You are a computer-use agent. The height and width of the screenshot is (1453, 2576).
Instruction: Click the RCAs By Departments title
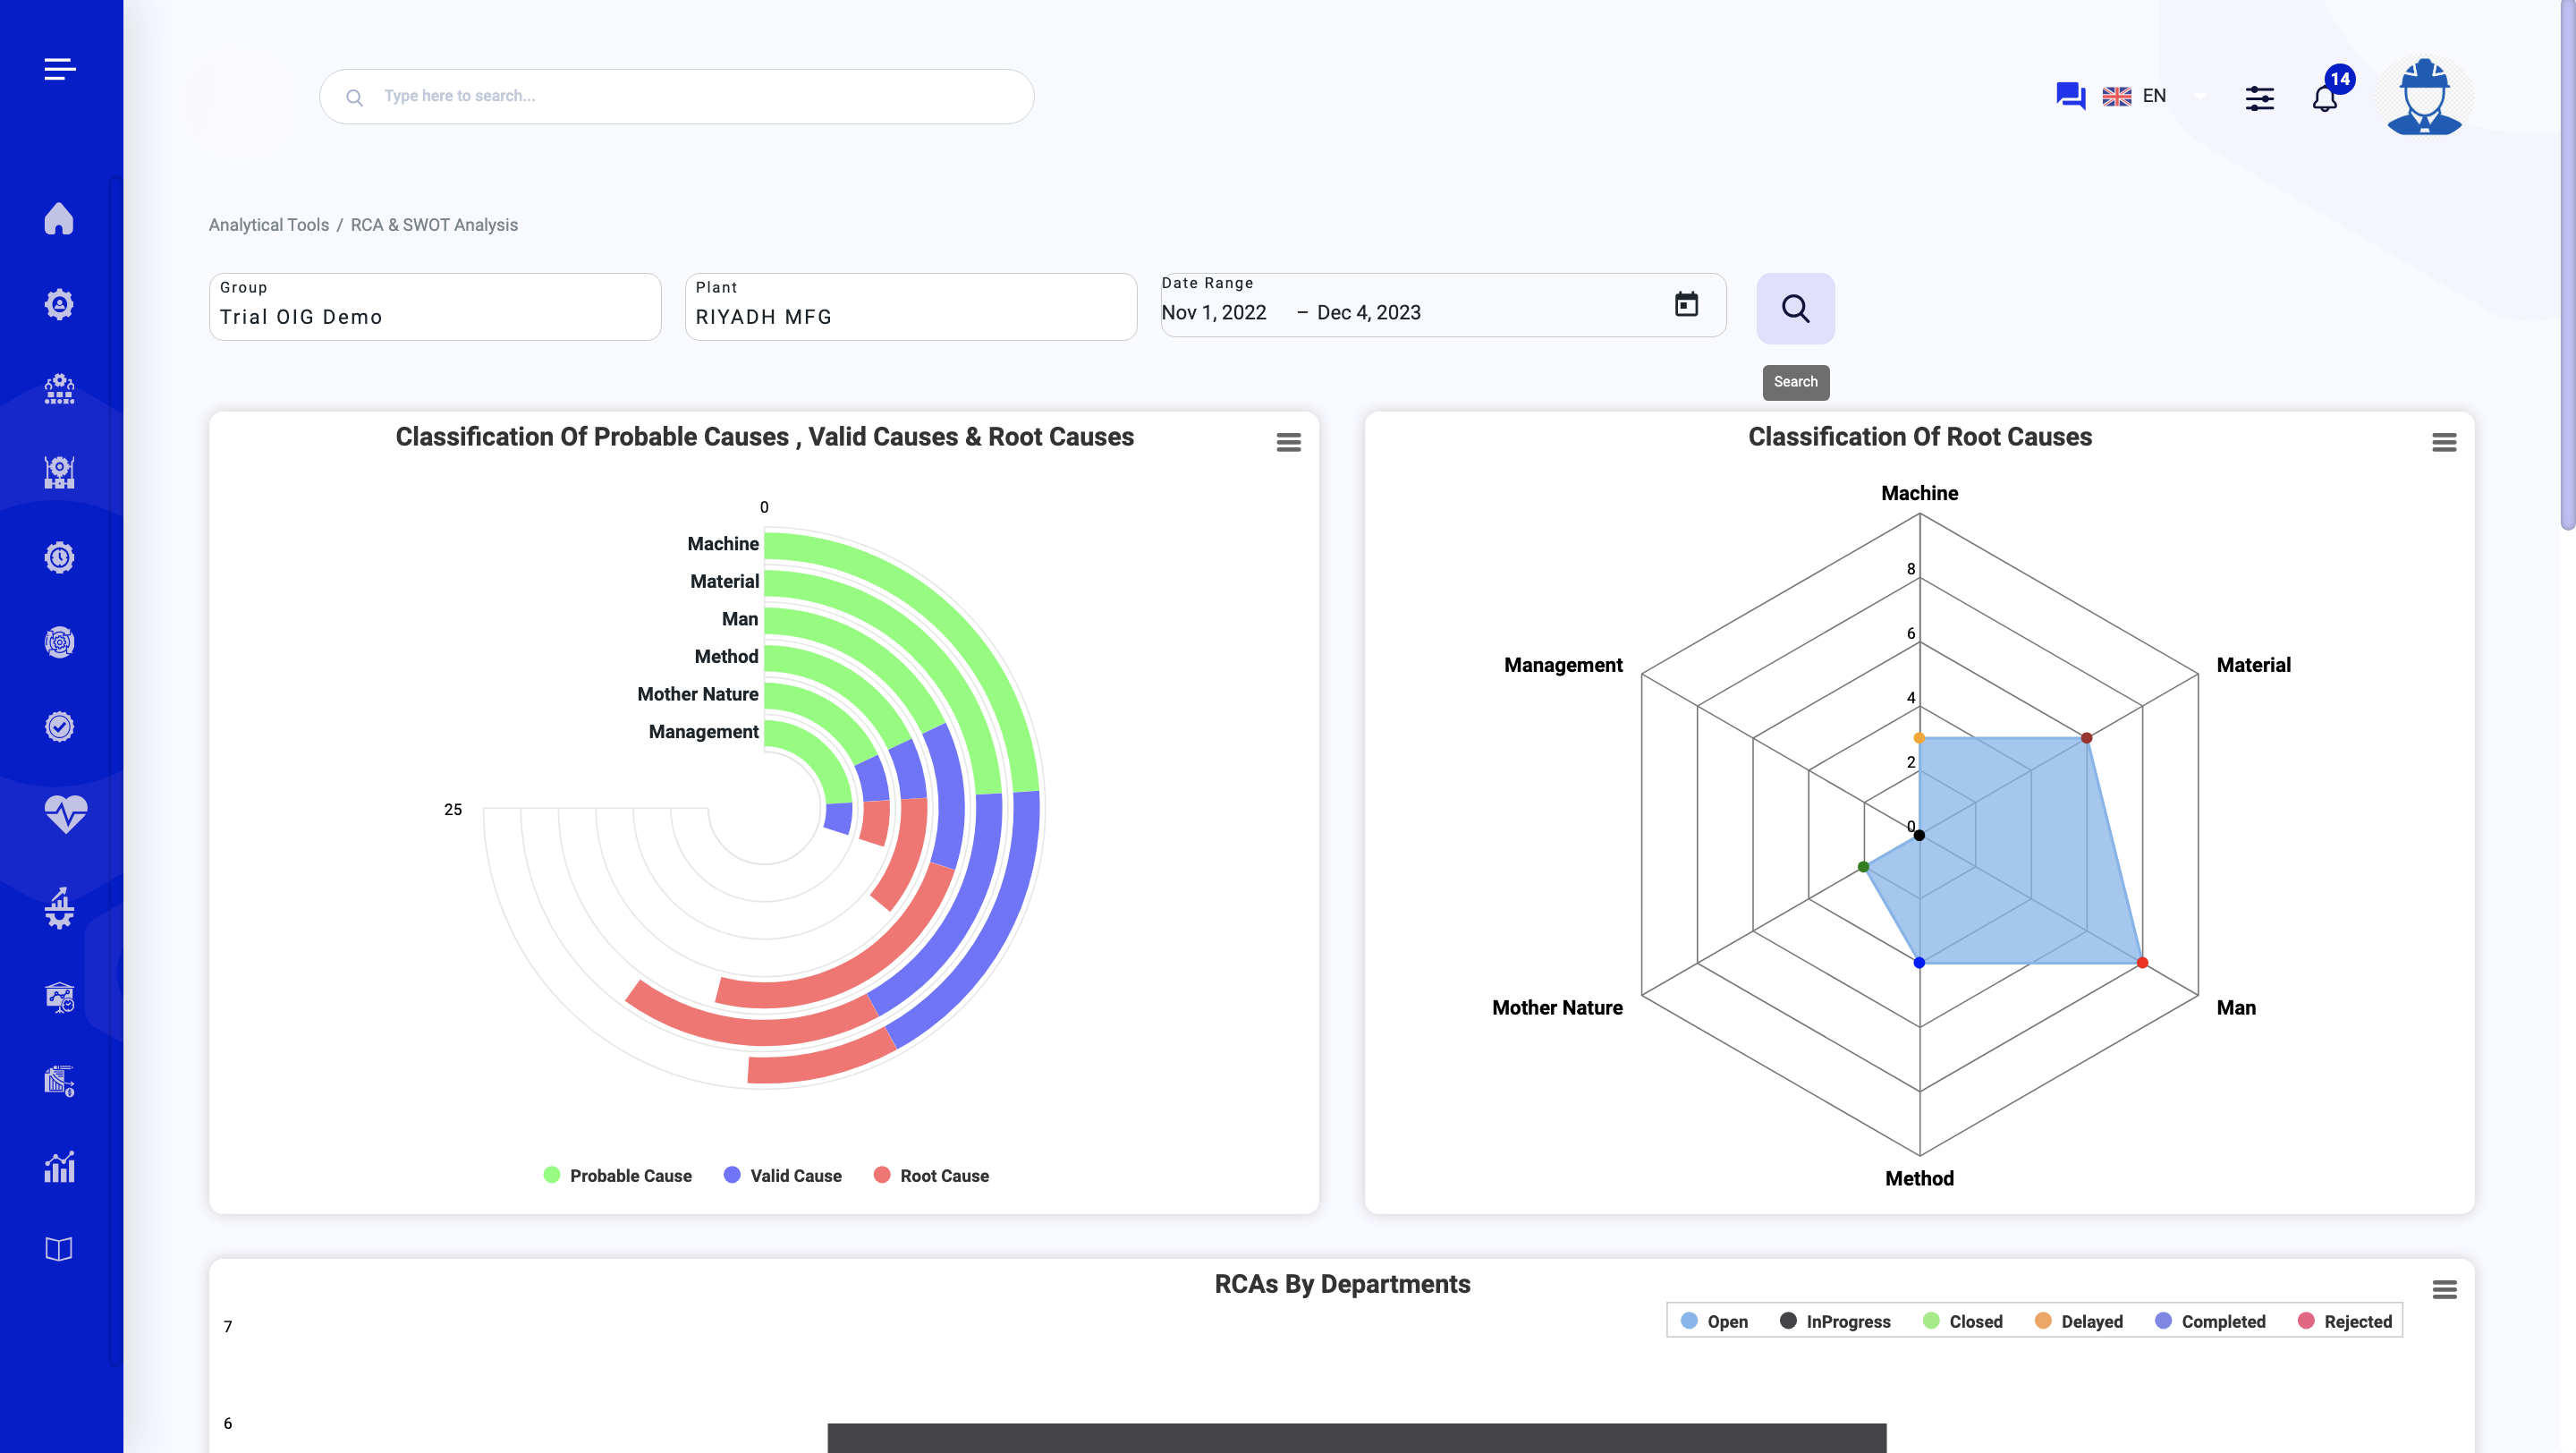1342,1284
